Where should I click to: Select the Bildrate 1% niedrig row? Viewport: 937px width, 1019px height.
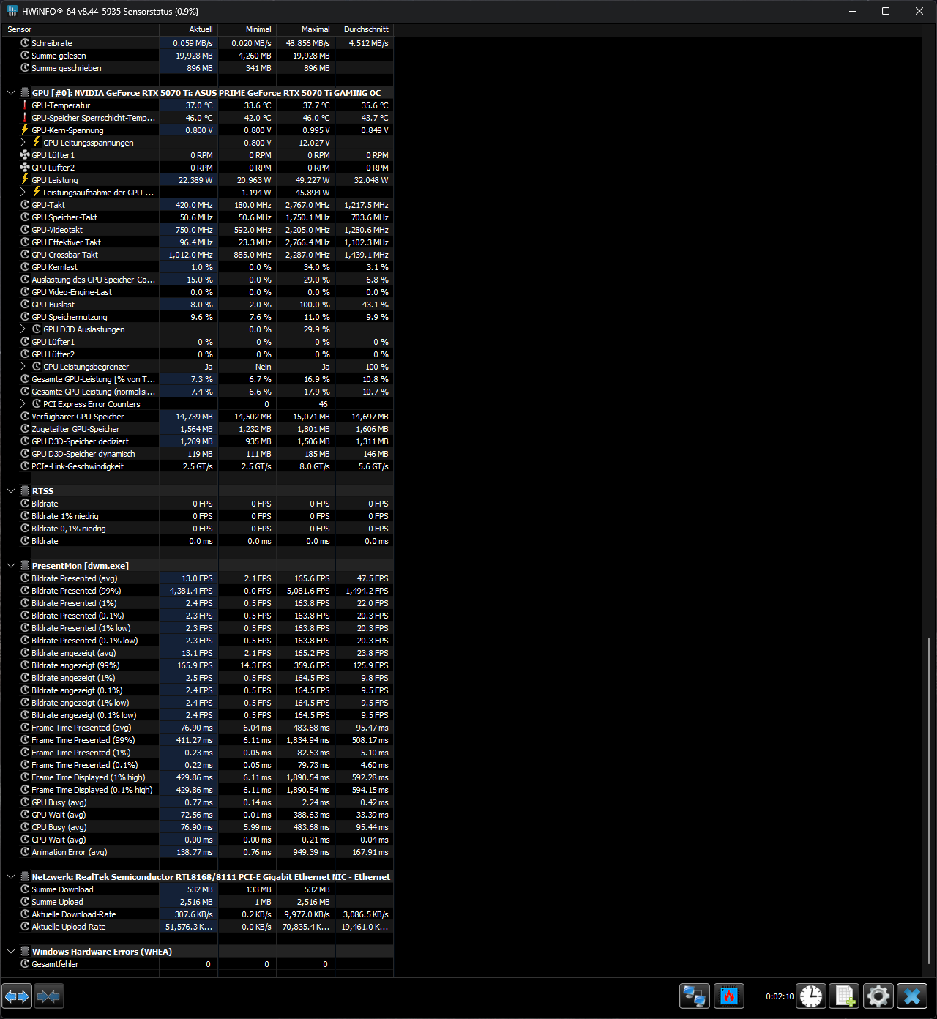click(197, 516)
